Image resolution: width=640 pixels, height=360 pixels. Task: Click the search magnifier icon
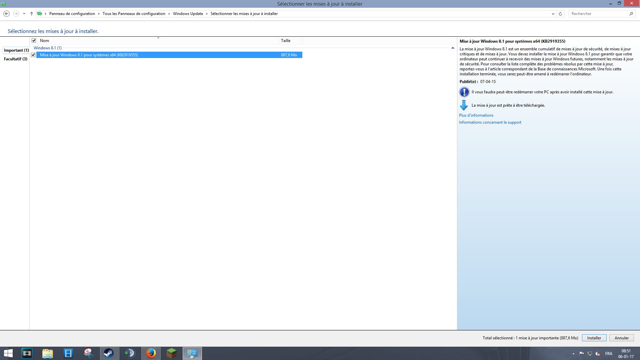pos(631,14)
